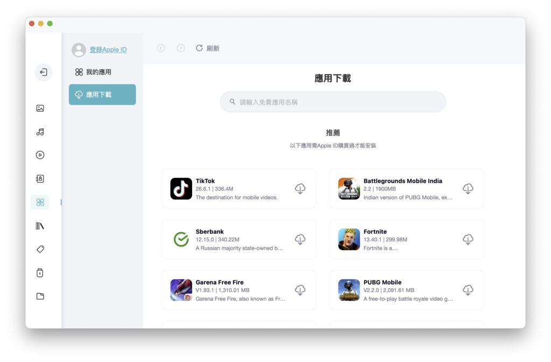Select the Apps icon in sidebar

(x=40, y=202)
